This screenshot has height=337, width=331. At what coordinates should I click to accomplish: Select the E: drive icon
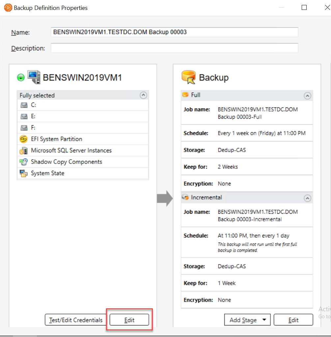click(x=24, y=116)
